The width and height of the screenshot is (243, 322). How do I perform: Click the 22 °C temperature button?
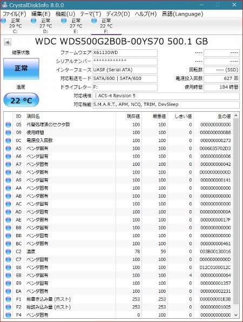pos(21,100)
